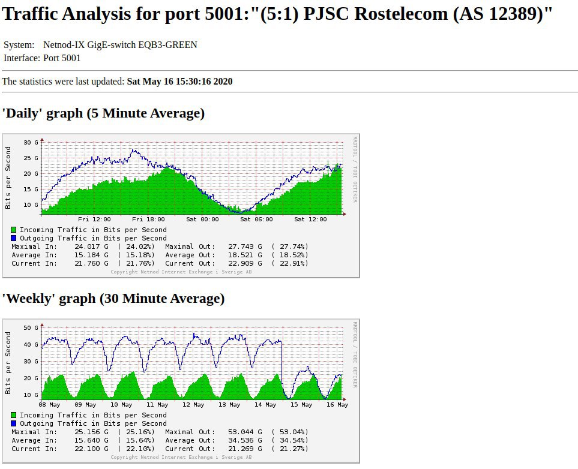The height and width of the screenshot is (469, 578).
Task: Click the Daily traffic graph image
Action: click(x=181, y=206)
